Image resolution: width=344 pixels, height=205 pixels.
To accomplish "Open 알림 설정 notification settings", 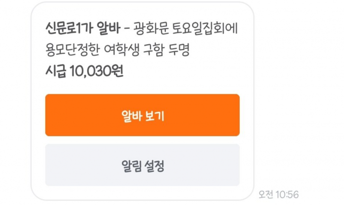I will coord(142,165).
